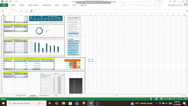Open Row Labels filter dropdown in food type table
The width and height of the screenshot is (188, 106).
pos(14,26)
